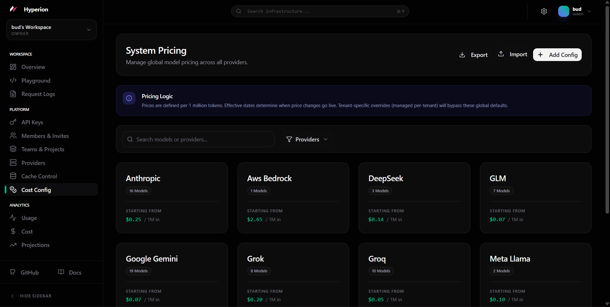This screenshot has height=307, width=610.
Task: Open the GitHub link
Action: tap(24, 272)
